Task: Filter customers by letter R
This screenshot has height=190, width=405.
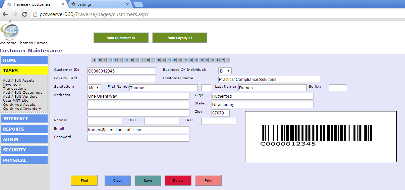Action: coord(185,60)
